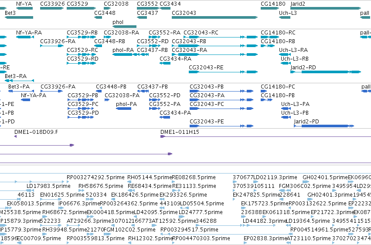Select the phol gene label
This screenshot has width=371, height=245.
click(118, 22)
